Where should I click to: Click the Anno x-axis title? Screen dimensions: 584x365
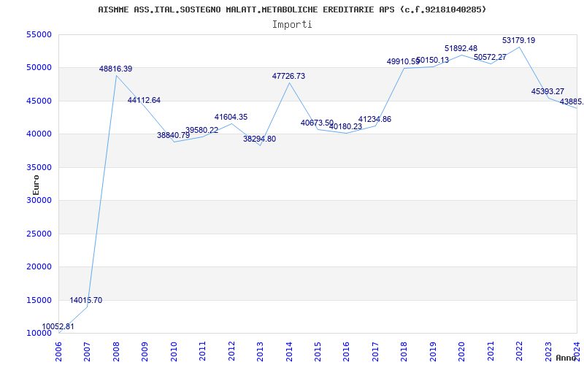coord(566,358)
